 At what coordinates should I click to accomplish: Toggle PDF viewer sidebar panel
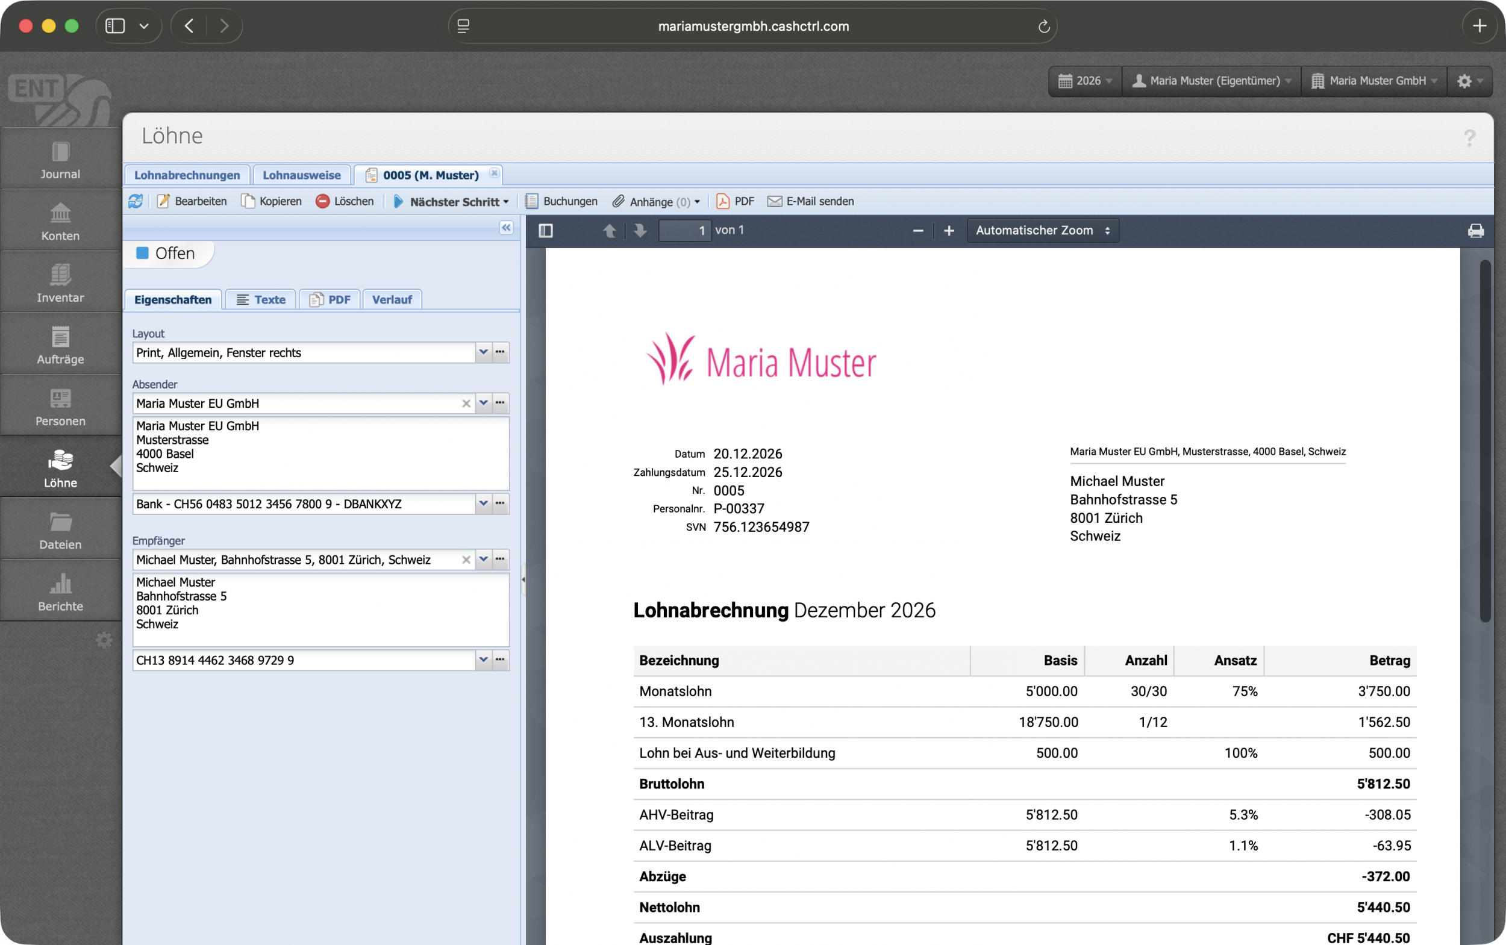(x=546, y=231)
